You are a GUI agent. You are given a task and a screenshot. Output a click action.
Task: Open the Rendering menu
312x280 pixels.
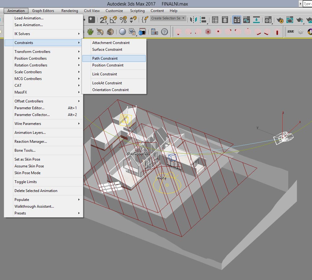pyautogui.click(x=70, y=11)
